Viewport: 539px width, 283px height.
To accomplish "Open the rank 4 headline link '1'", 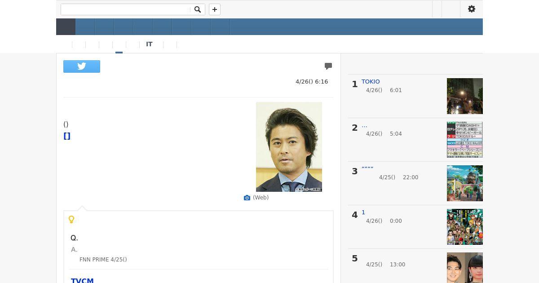I will click(x=363, y=212).
